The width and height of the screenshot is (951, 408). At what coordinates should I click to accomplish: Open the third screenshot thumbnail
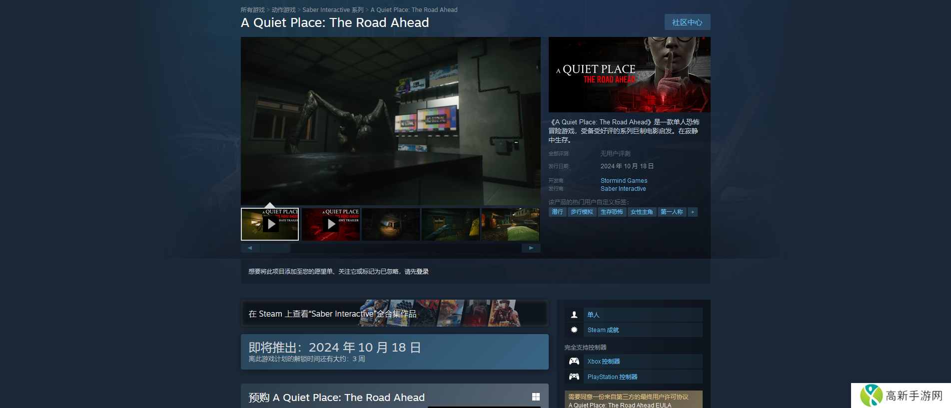pyautogui.click(x=390, y=224)
